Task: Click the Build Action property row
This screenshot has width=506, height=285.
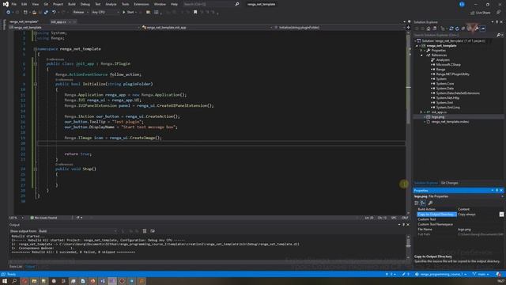Action: (459, 209)
